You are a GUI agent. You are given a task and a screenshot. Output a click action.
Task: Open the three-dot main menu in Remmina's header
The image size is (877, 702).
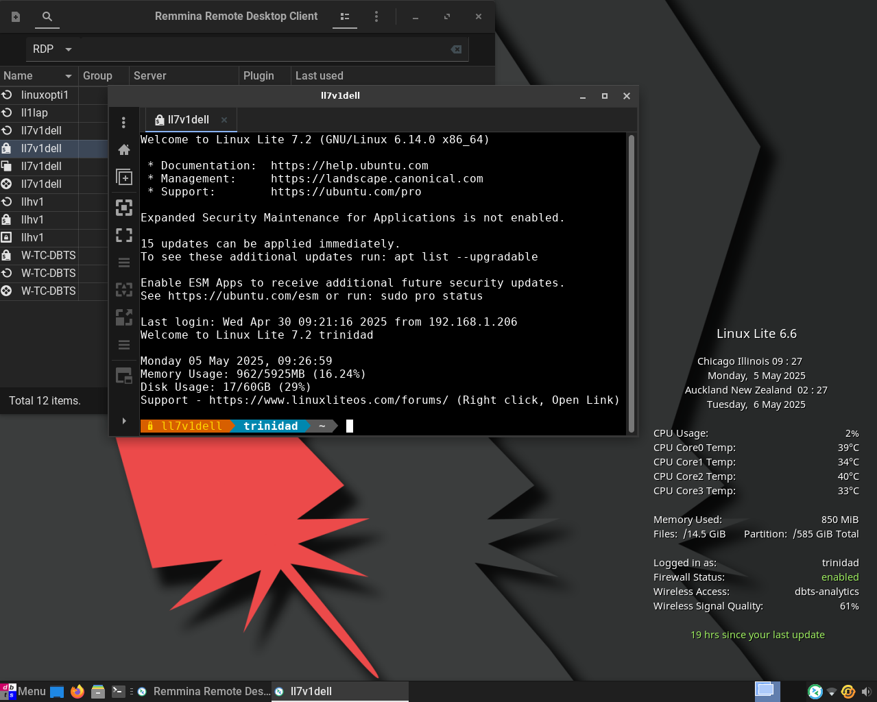[376, 16]
